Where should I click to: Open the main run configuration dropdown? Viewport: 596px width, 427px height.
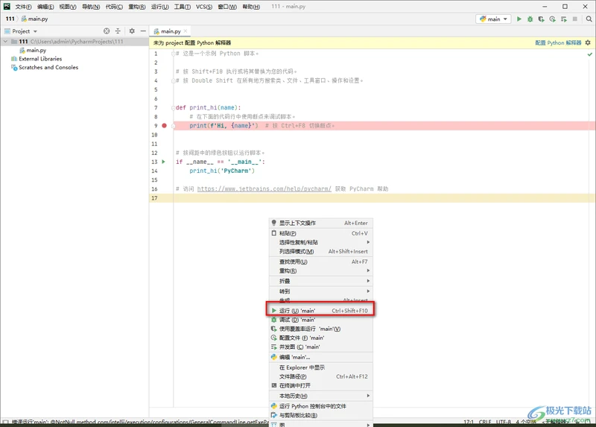point(493,19)
